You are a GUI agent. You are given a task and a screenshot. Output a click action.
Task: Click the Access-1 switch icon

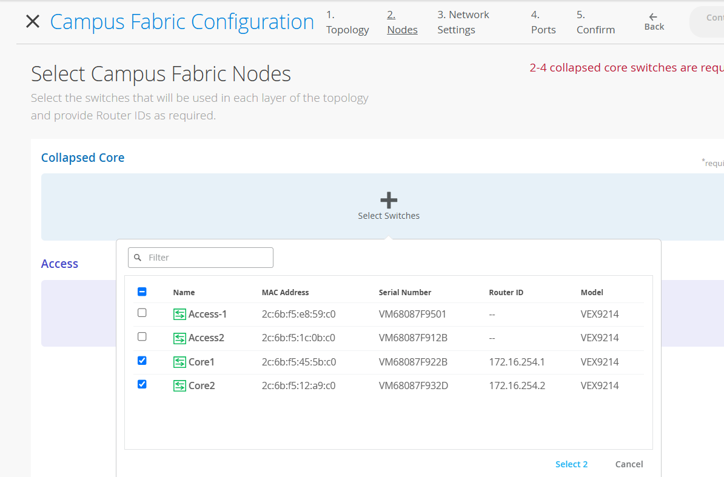(x=179, y=314)
